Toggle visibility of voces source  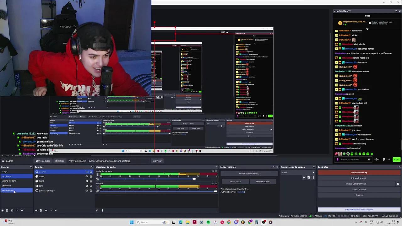click(x=87, y=176)
